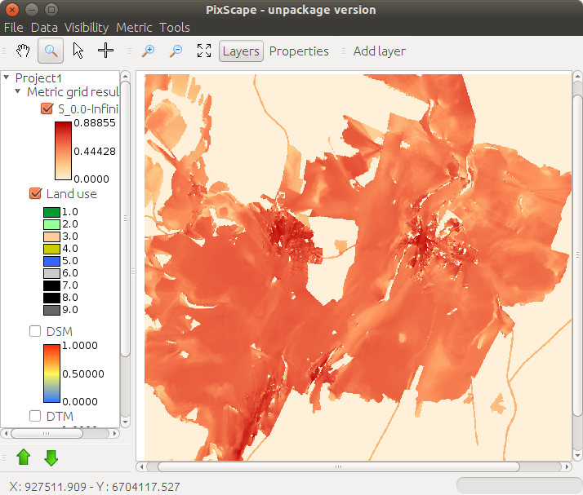Zoom to full extent icon
The width and height of the screenshot is (583, 495).
tap(204, 51)
